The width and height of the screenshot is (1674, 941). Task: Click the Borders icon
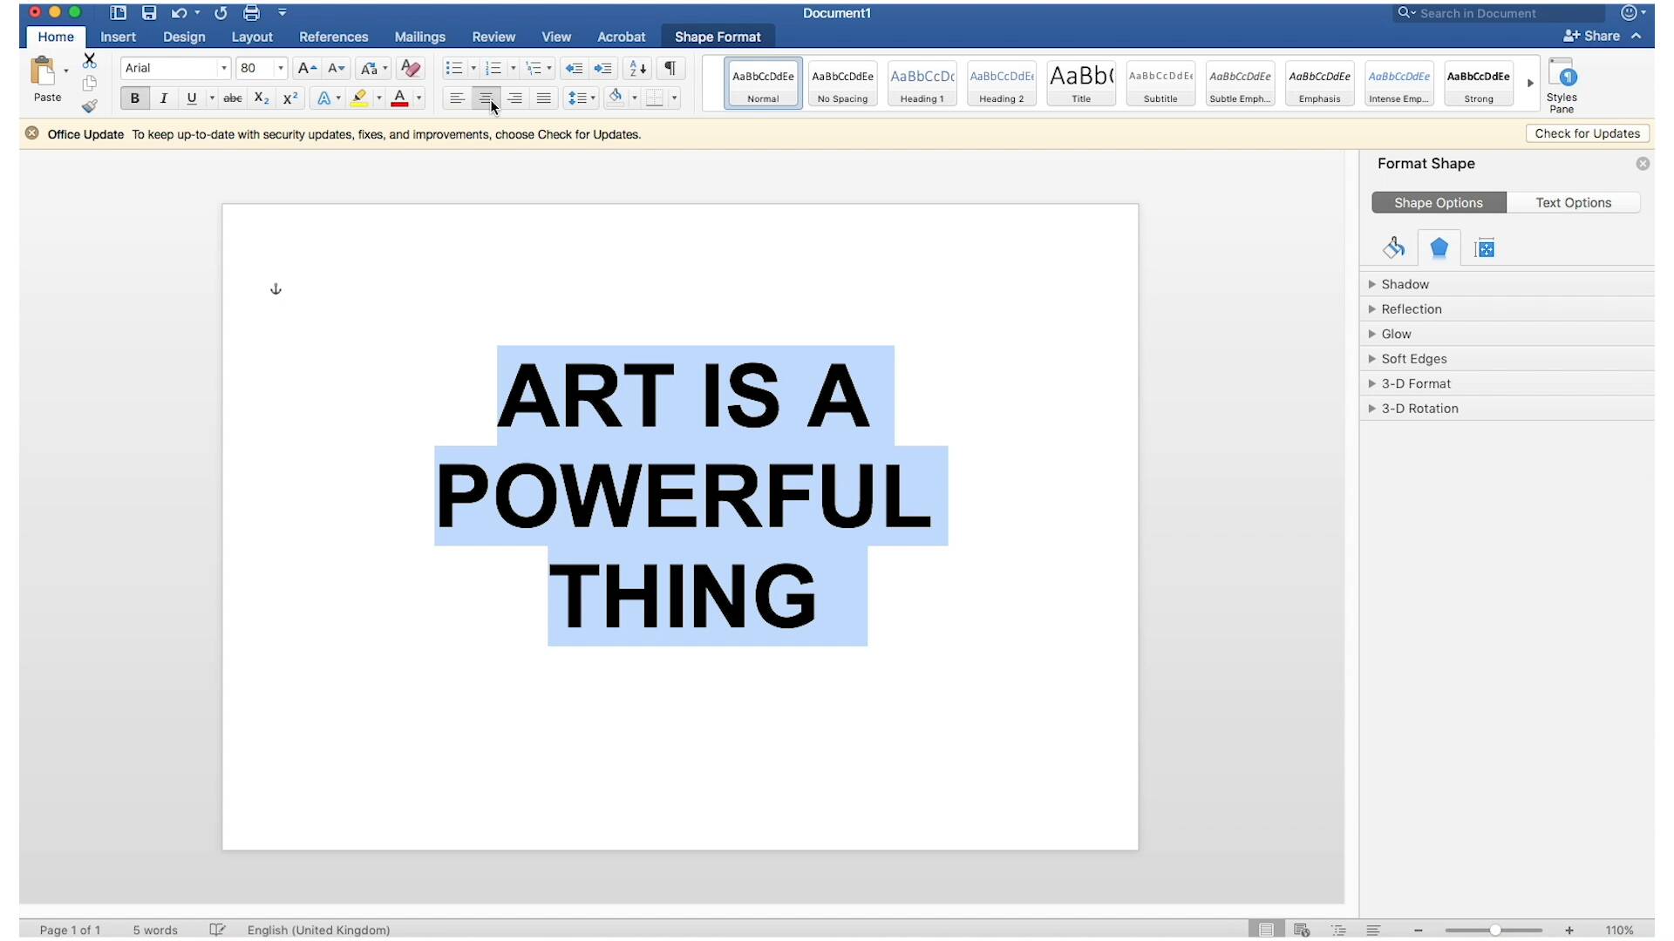point(655,98)
